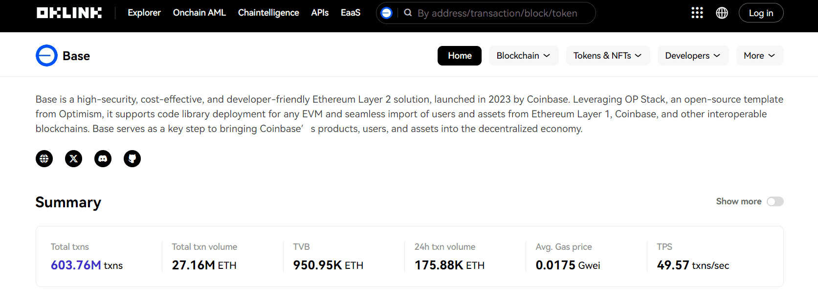Open the language globe icon
This screenshot has height=308, width=818.
[722, 13]
